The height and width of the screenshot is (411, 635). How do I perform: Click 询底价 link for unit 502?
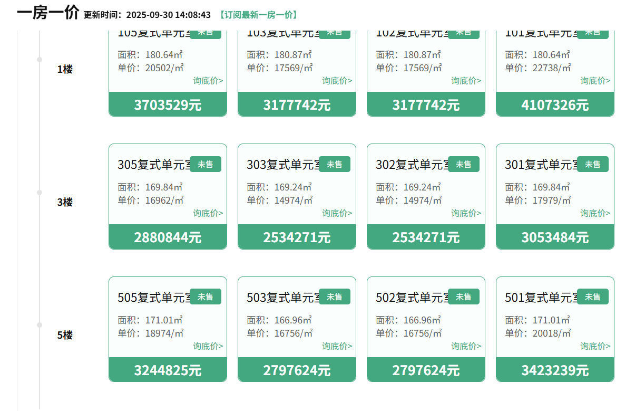[466, 346]
